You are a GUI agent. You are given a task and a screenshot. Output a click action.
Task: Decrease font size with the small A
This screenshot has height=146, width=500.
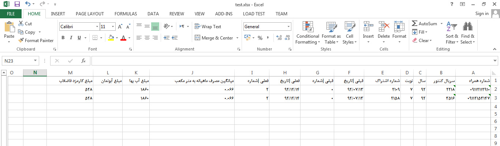tap(128, 27)
